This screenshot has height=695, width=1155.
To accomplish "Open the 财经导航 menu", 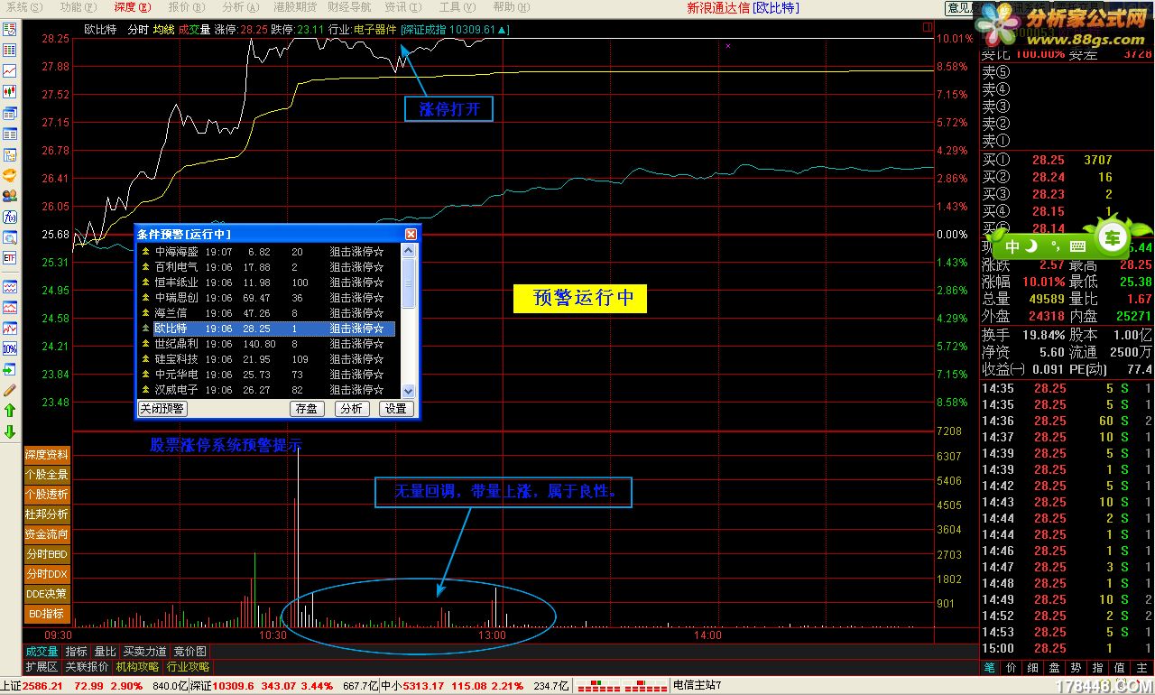I will (x=348, y=7).
